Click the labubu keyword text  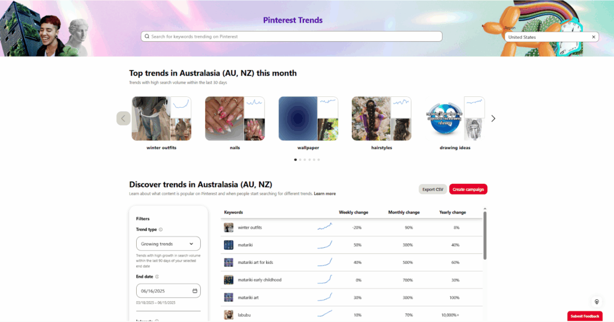244,315
